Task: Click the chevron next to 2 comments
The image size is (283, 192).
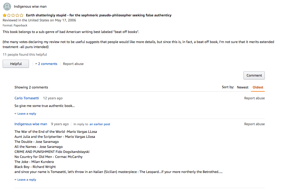Action: pyautogui.click(x=36, y=64)
